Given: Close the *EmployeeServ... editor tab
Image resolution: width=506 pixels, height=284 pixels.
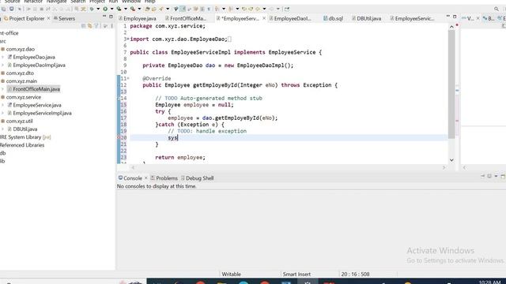Looking at the screenshot, I should 264,18.
